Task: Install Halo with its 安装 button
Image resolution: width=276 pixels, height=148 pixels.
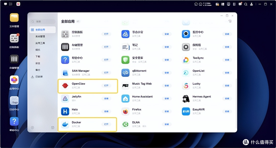Action: click(106, 111)
